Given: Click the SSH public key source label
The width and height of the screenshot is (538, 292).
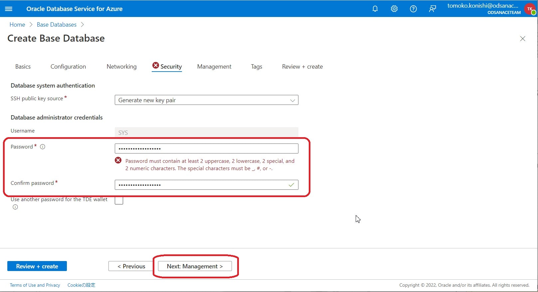Looking at the screenshot, I should [37, 99].
